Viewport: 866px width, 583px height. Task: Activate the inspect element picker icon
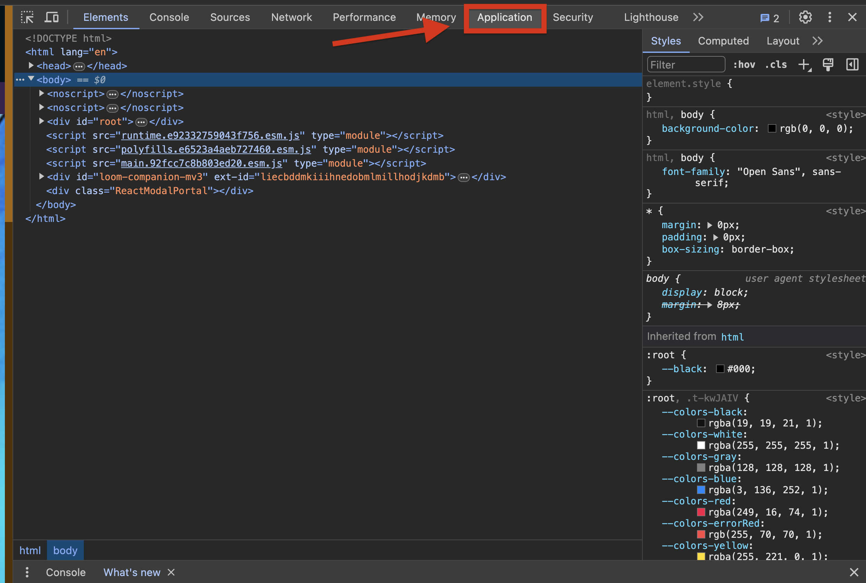27,17
